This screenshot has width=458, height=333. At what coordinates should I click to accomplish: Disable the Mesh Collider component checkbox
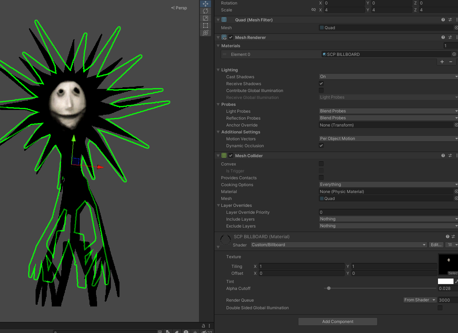pos(231,155)
